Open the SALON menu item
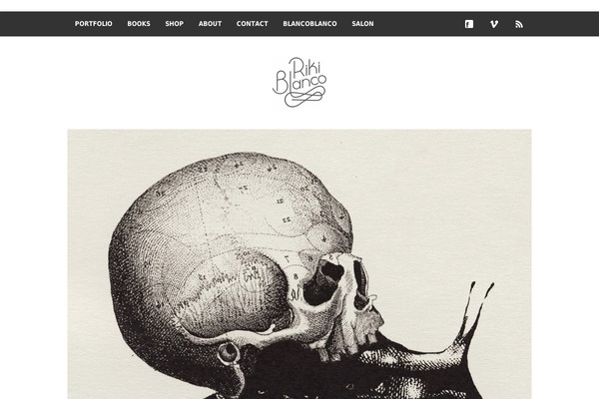599x399 pixels. pos(363,24)
